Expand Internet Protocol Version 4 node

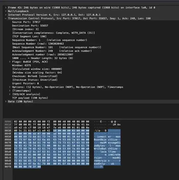click(x=6, y=15)
